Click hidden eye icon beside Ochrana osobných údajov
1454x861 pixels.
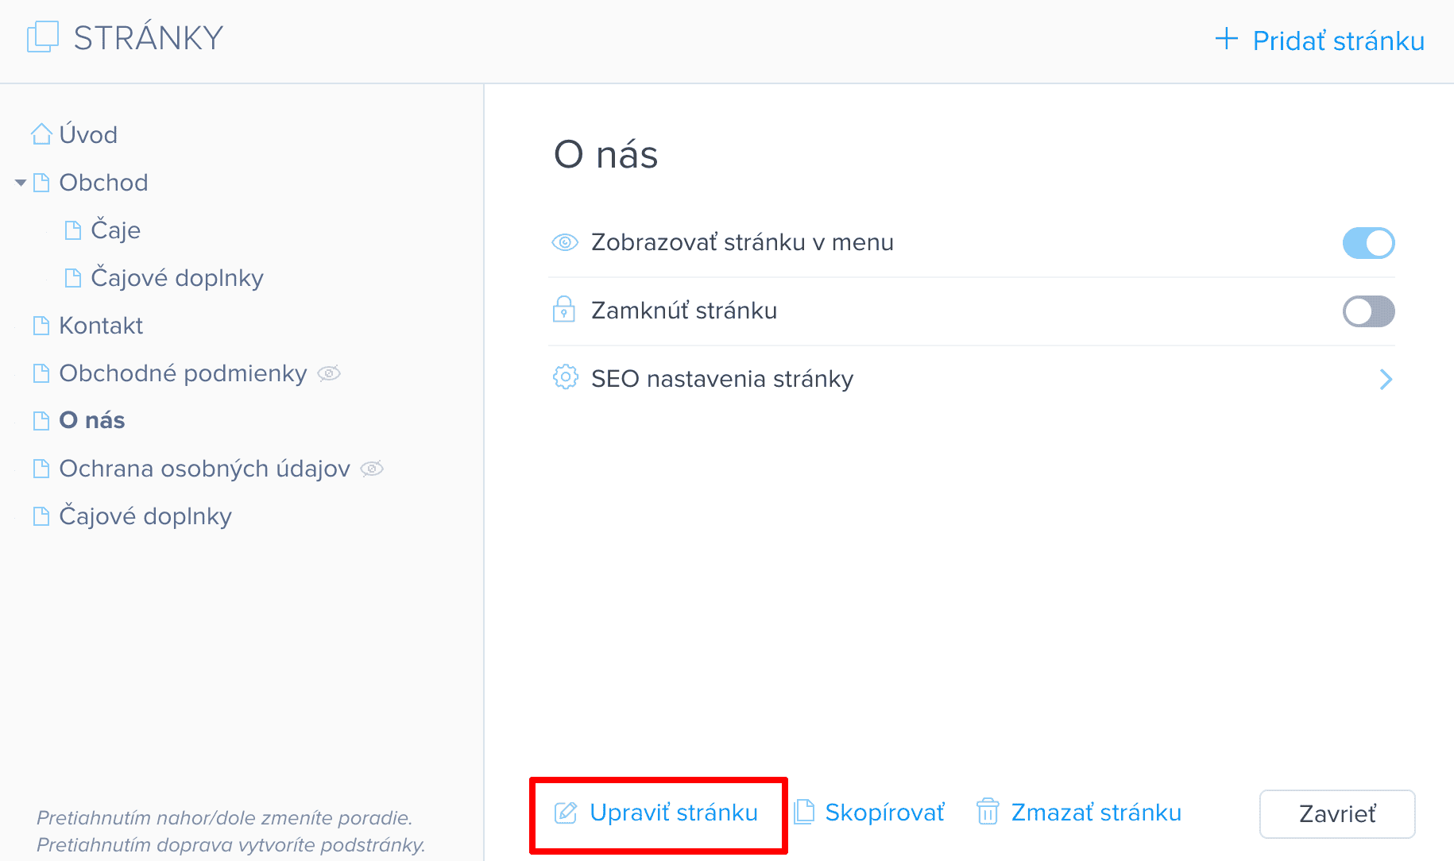[x=372, y=469]
